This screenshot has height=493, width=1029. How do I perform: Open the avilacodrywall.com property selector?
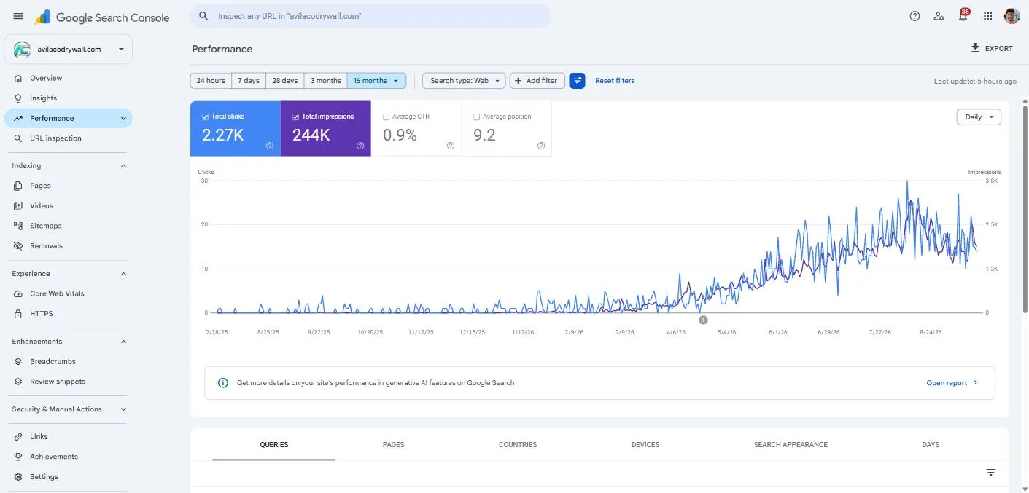pyautogui.click(x=69, y=50)
